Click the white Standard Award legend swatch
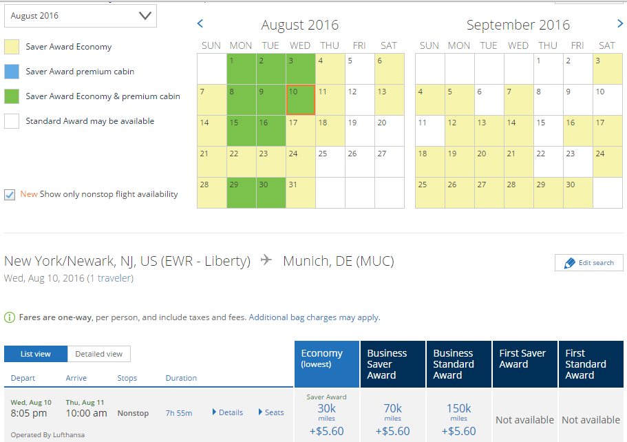 click(12, 121)
